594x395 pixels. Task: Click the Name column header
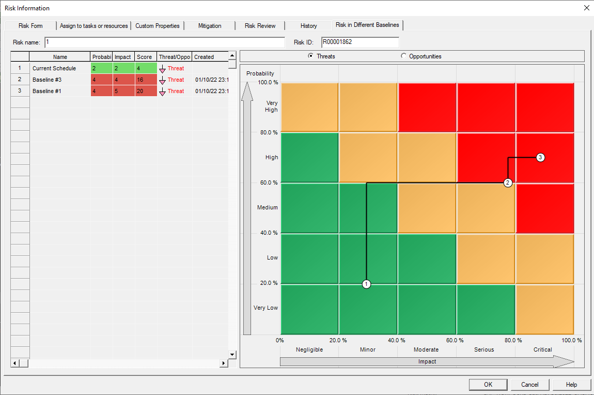tap(60, 57)
